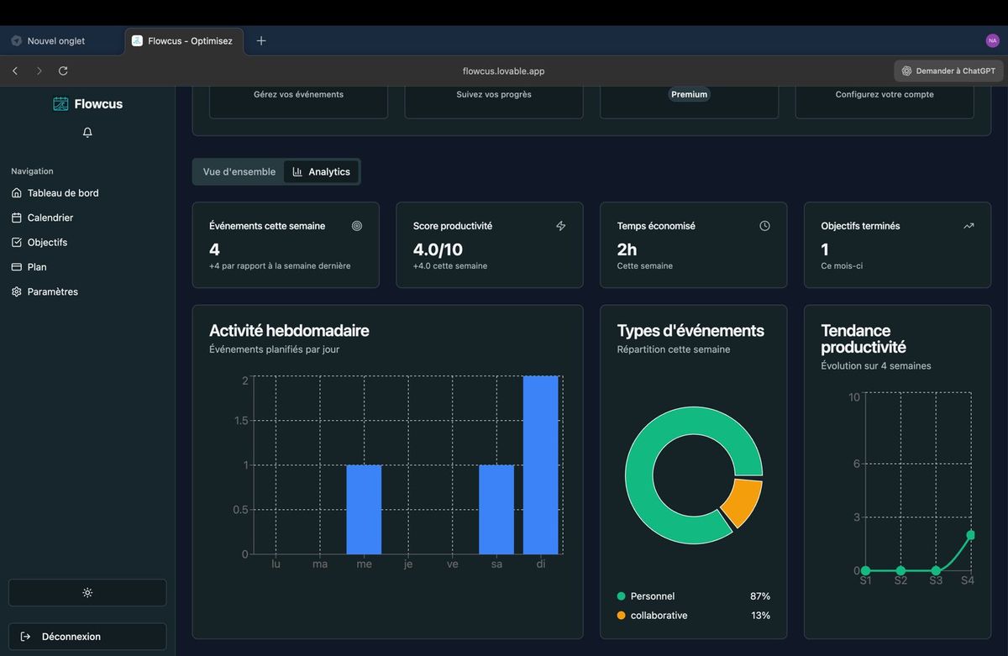Switch to Nouvel onglet browser tab

[x=63, y=40]
